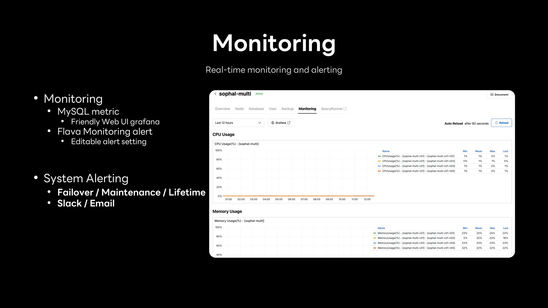
Task: Click yellow swatch of CPUUsage n03 series
Action: pyautogui.click(x=379, y=161)
